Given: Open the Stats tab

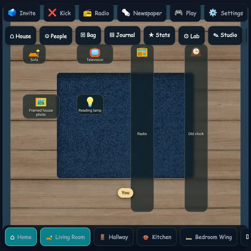Looking at the screenshot, I should point(159,35).
